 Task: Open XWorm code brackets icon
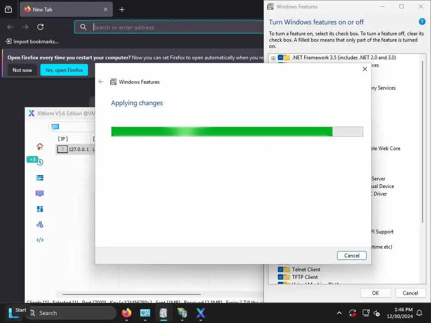(x=40, y=240)
